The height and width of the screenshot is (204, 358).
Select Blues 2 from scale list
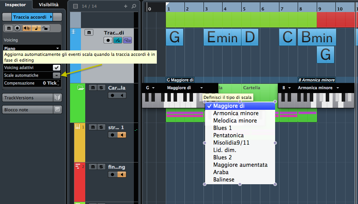240,157
